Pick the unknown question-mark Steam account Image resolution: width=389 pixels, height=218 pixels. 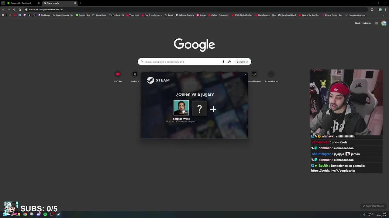click(199, 109)
